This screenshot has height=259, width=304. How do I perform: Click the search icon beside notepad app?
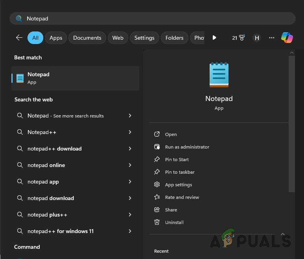click(x=20, y=182)
